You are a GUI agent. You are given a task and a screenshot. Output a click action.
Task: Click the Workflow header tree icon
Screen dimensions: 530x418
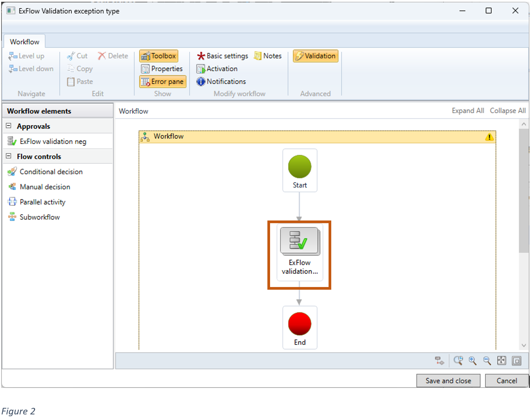coord(145,137)
